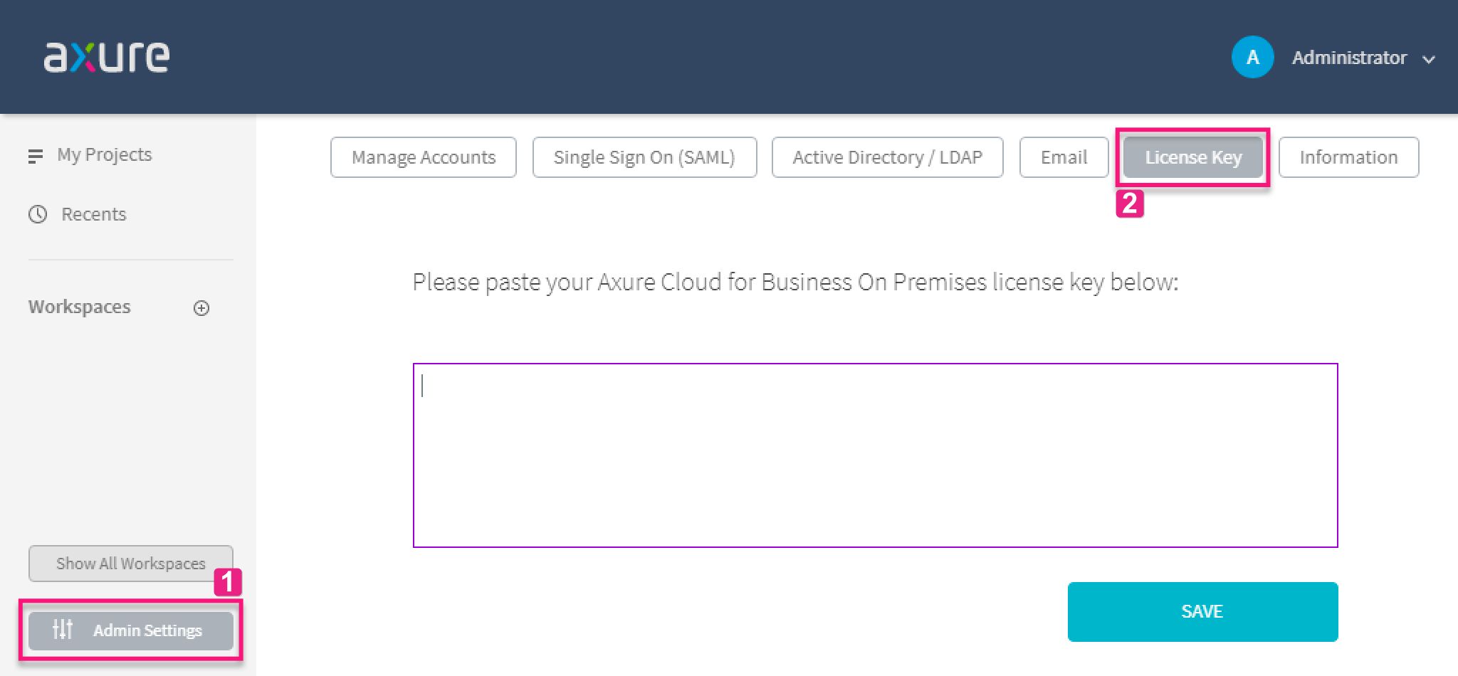Click the Recents clock icon

38,214
